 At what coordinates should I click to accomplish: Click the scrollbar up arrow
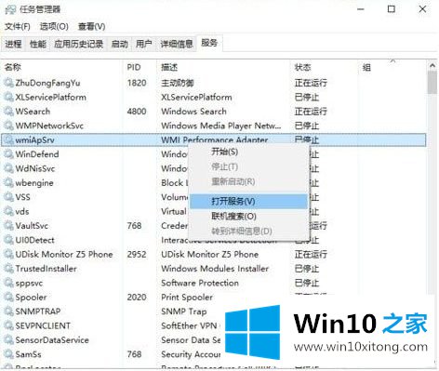[432, 66]
